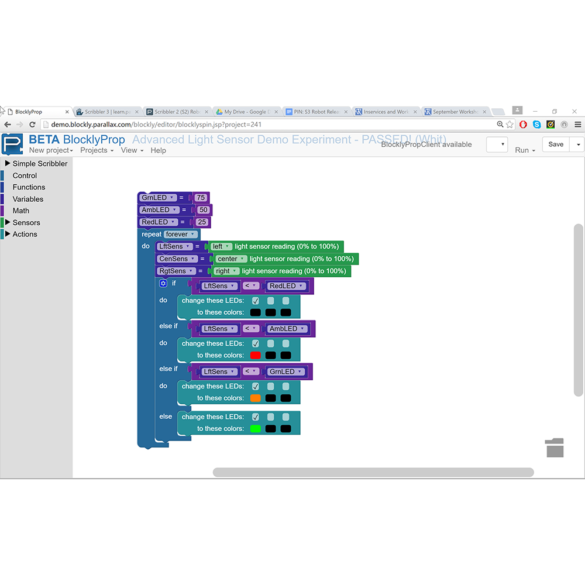The image size is (585, 585).
Task: Click the BlocklyProp Parallax logo icon
Action: click(x=12, y=144)
